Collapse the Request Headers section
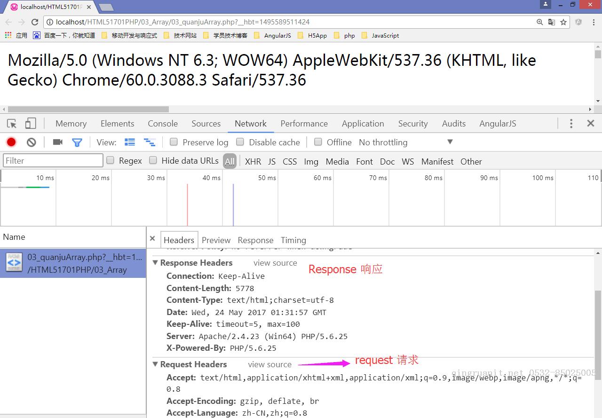This screenshot has height=418, width=602. click(155, 364)
